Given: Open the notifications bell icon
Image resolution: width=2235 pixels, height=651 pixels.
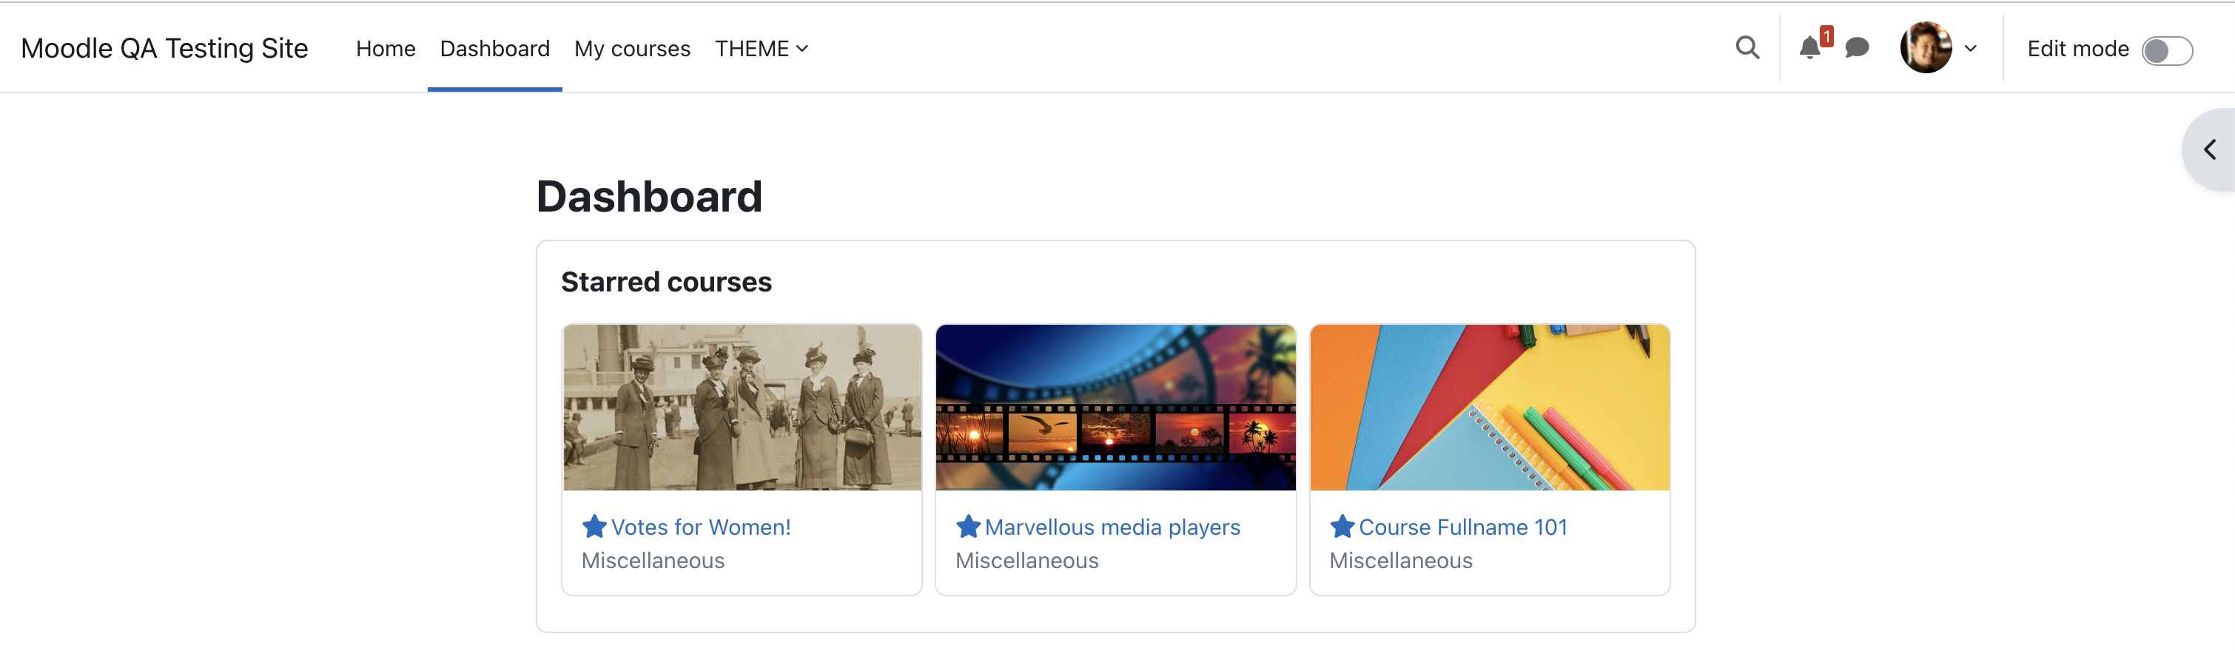Looking at the screenshot, I should click(1810, 47).
